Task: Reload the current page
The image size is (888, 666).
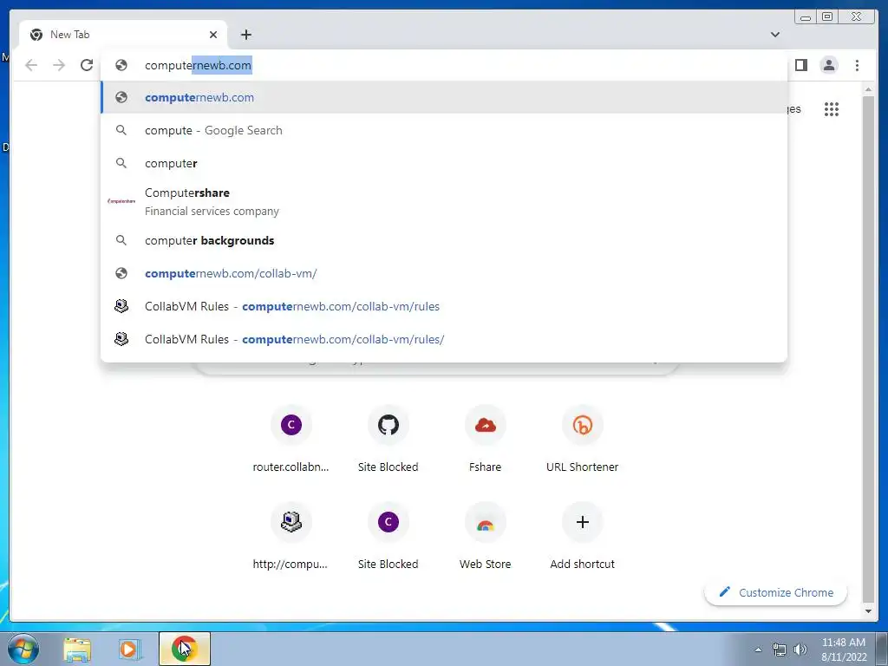Action: 87,65
